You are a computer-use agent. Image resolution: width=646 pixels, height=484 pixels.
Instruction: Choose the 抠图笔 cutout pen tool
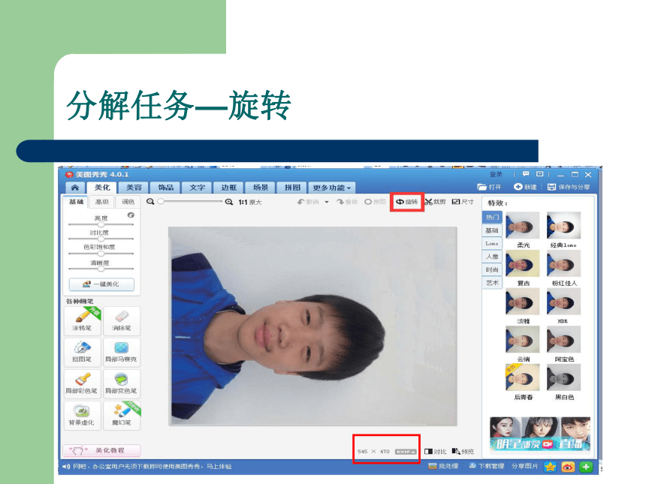(83, 352)
